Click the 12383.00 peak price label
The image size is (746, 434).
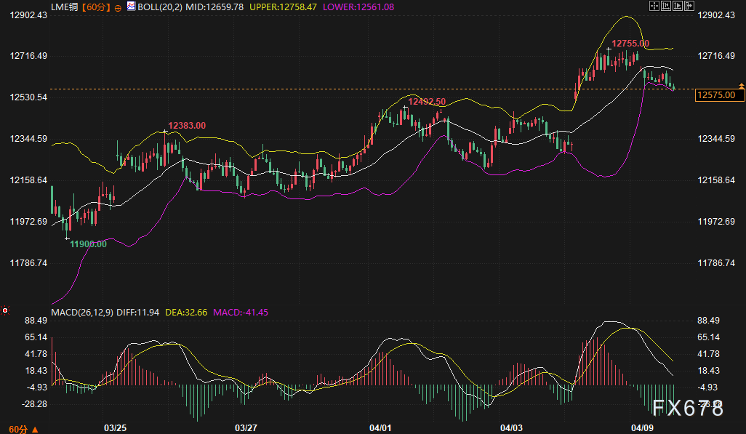[x=187, y=126]
